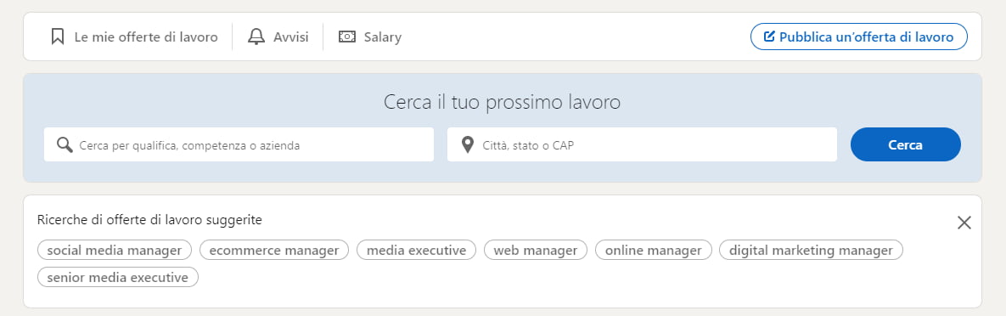Dismiss suggested searches with the X icon
Screen dimensions: 1006x316
964,223
